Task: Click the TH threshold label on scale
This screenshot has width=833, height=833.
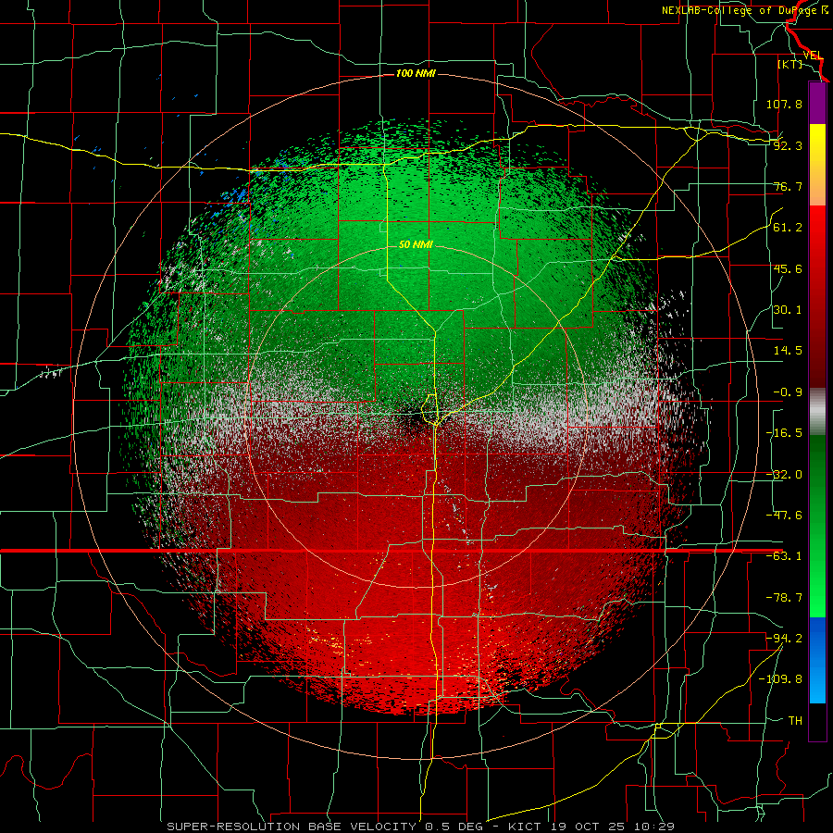Action: click(795, 721)
